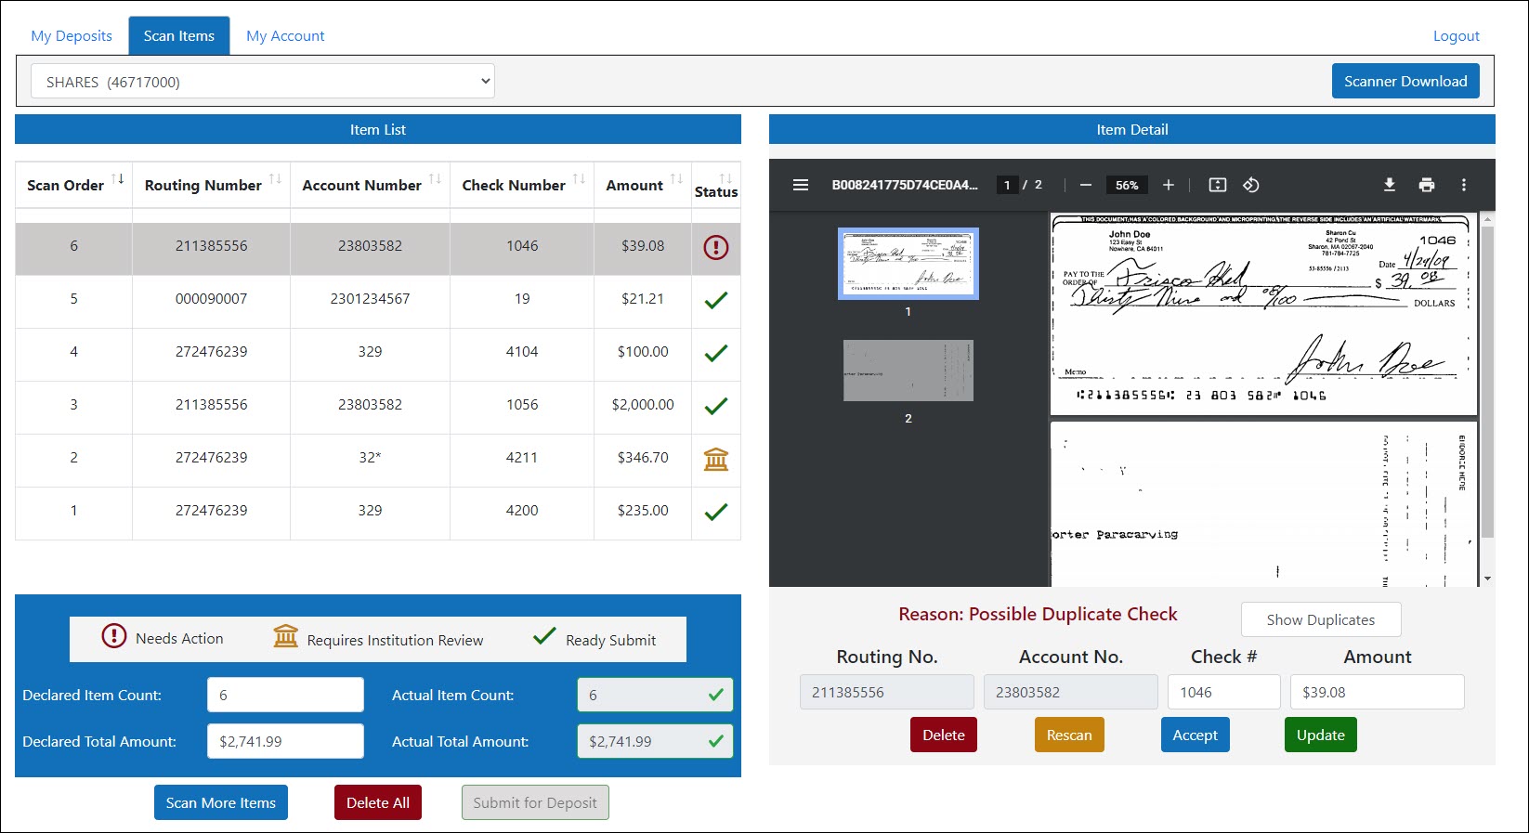Download the check image PDF

coord(1389,185)
